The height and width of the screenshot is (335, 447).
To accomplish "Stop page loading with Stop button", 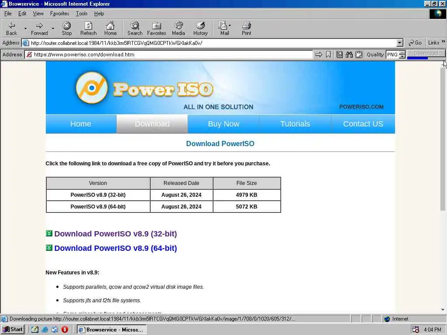I will pos(67,28).
